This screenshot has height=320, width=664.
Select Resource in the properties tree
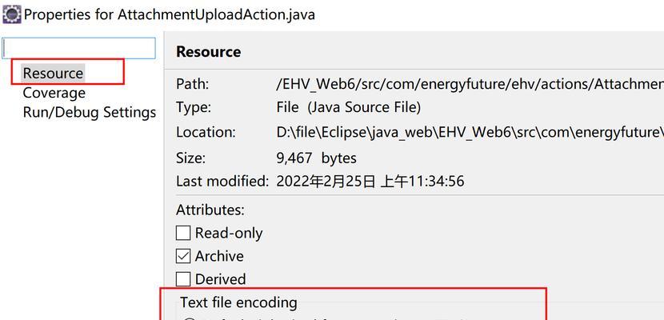(x=53, y=73)
